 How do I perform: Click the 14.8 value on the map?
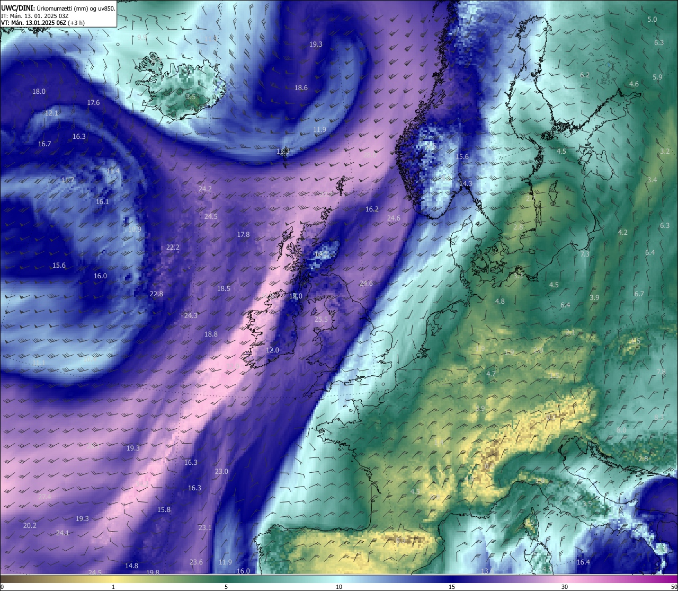[x=131, y=566]
